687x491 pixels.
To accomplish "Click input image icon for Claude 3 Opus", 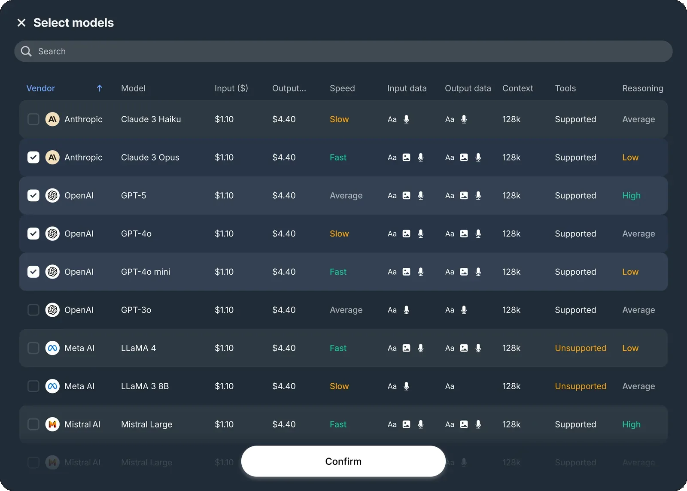I will pyautogui.click(x=407, y=158).
